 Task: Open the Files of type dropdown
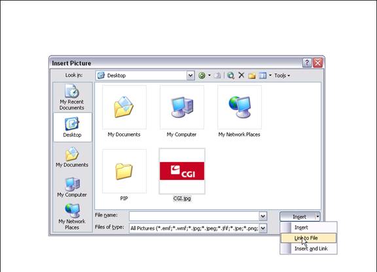pos(263,228)
